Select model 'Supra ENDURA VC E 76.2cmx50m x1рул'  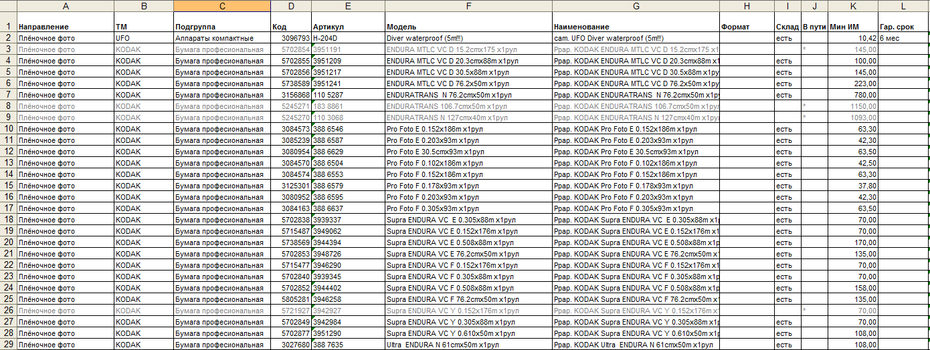(x=468, y=253)
